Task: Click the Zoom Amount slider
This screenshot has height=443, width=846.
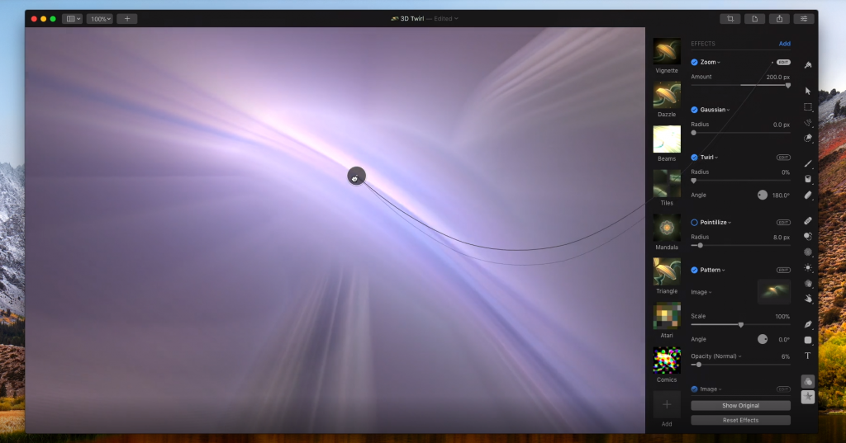Action: click(x=740, y=85)
